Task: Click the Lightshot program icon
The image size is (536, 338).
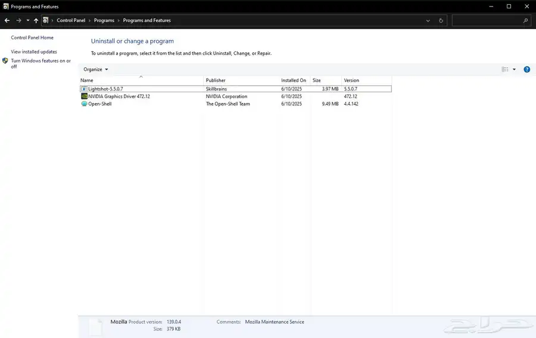Action: tap(84, 89)
